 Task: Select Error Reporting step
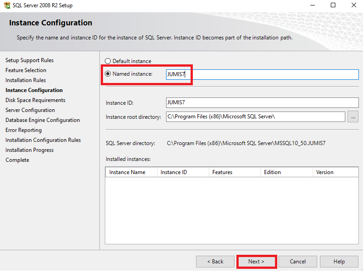point(24,130)
